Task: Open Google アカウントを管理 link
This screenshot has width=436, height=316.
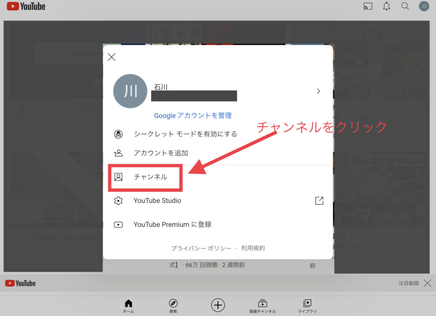Action: click(193, 116)
